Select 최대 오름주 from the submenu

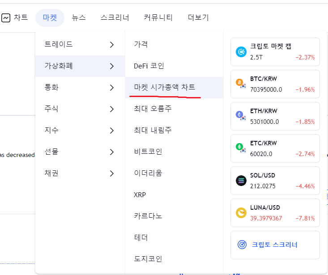(153, 109)
